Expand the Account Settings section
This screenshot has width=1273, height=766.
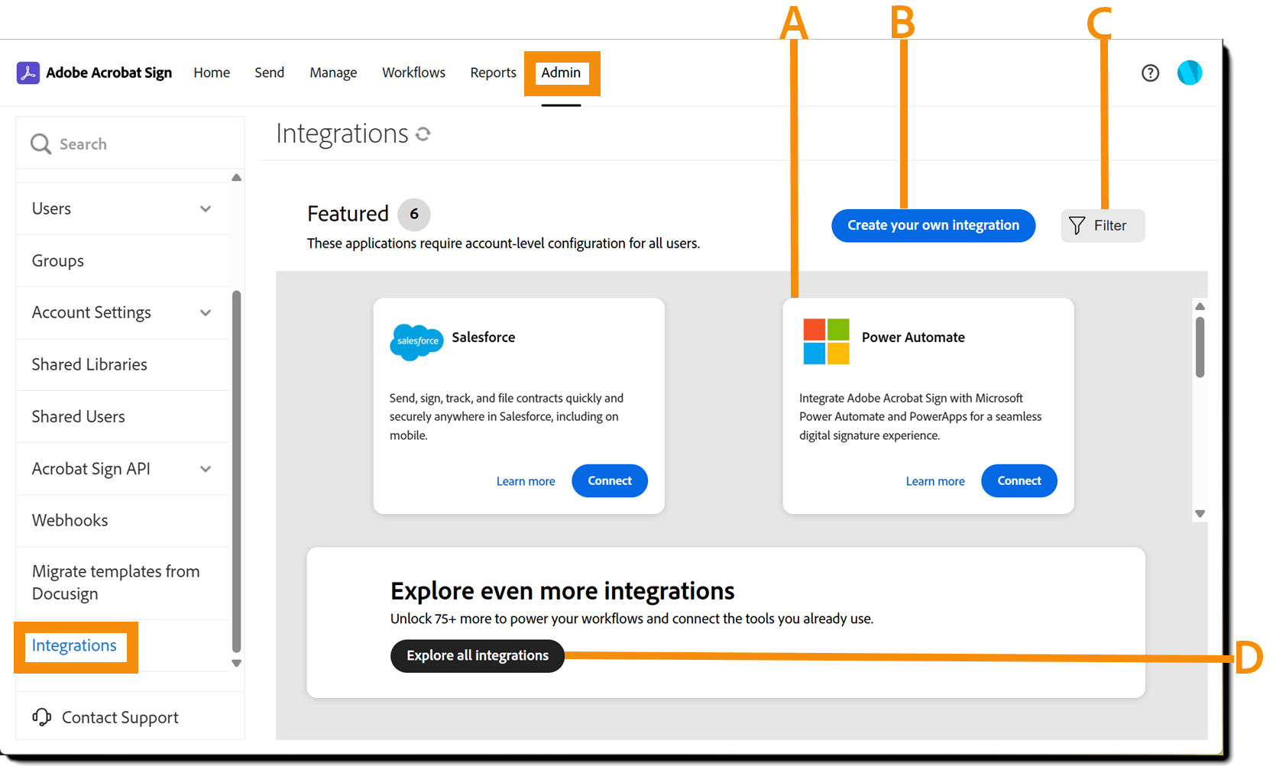click(205, 312)
